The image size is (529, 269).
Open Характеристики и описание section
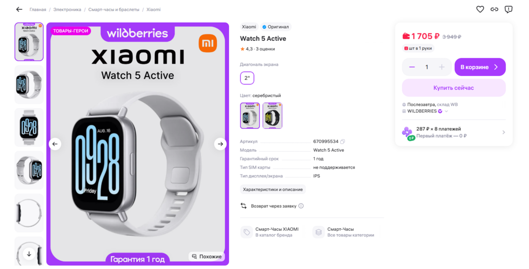pyautogui.click(x=273, y=190)
